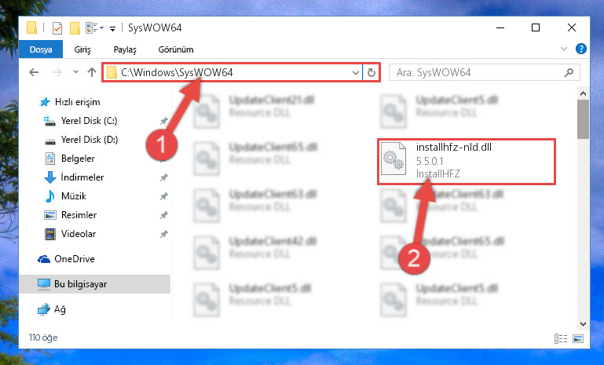This screenshot has width=604, height=365.
Task: Unpin Yerel Disk (C:) pin icon
Action: pyautogui.click(x=163, y=121)
